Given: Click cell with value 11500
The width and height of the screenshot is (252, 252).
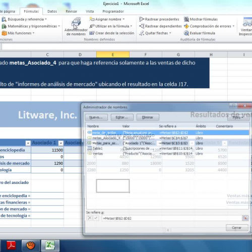Looking at the screenshot, I should pos(47,150).
